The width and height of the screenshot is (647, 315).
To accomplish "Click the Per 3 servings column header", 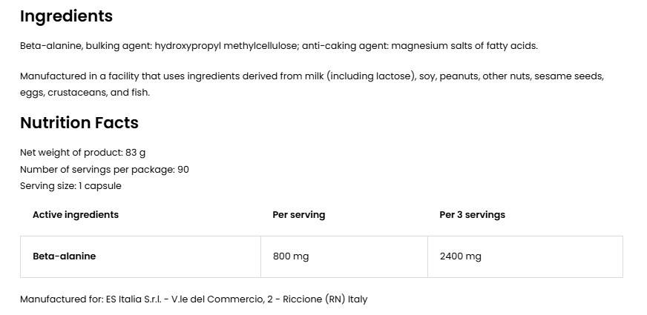I will click(x=472, y=215).
